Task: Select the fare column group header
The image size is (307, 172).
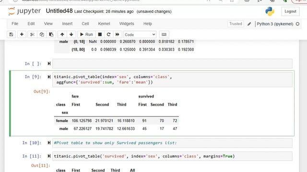Action: (x=75, y=97)
